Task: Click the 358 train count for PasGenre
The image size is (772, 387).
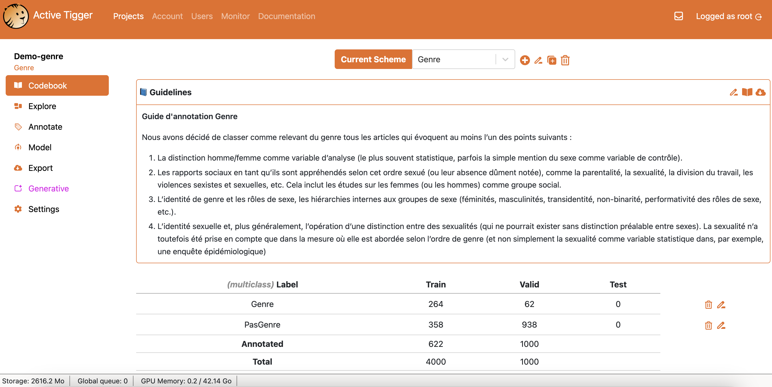Action: click(436, 324)
